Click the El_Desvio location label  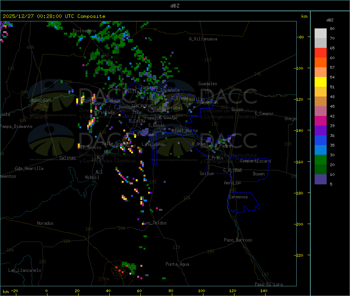(91, 147)
